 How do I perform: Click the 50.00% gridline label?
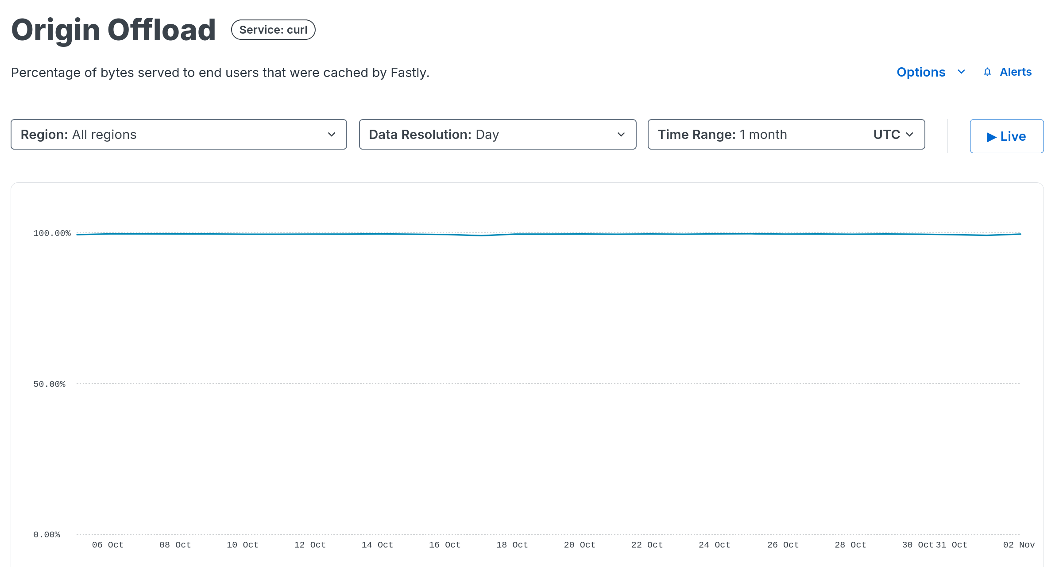pyautogui.click(x=49, y=384)
